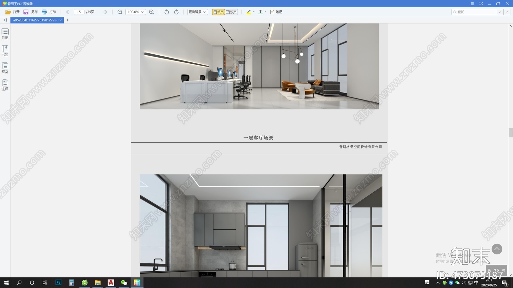
Task: Expand highlighter color options arrow
Action: [254, 12]
